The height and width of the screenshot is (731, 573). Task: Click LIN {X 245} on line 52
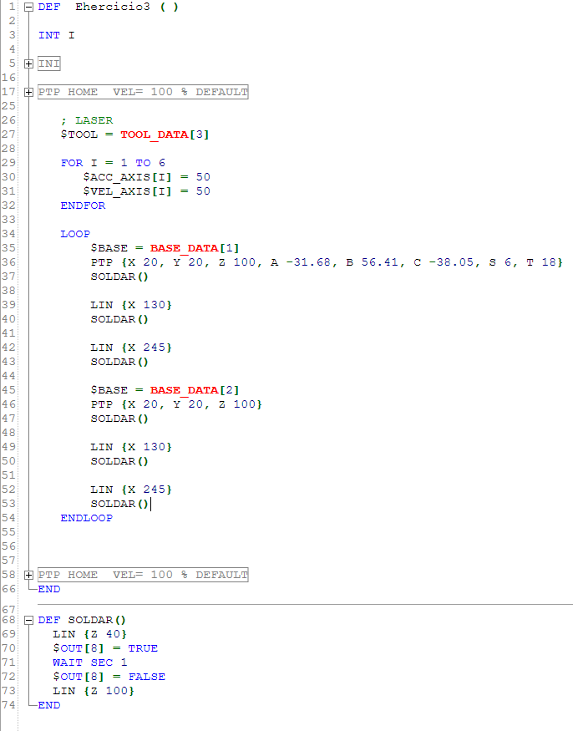131,490
